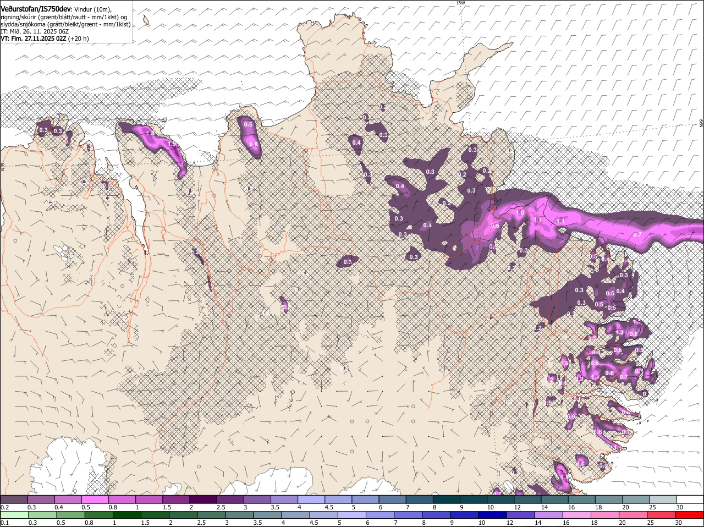The height and width of the screenshot is (527, 704).
Task: Select the '16' label in the green legend row
Action: tap(566, 523)
